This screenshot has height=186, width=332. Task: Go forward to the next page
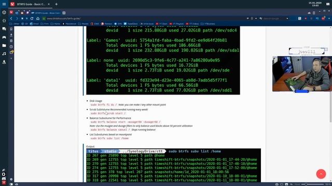17,19
